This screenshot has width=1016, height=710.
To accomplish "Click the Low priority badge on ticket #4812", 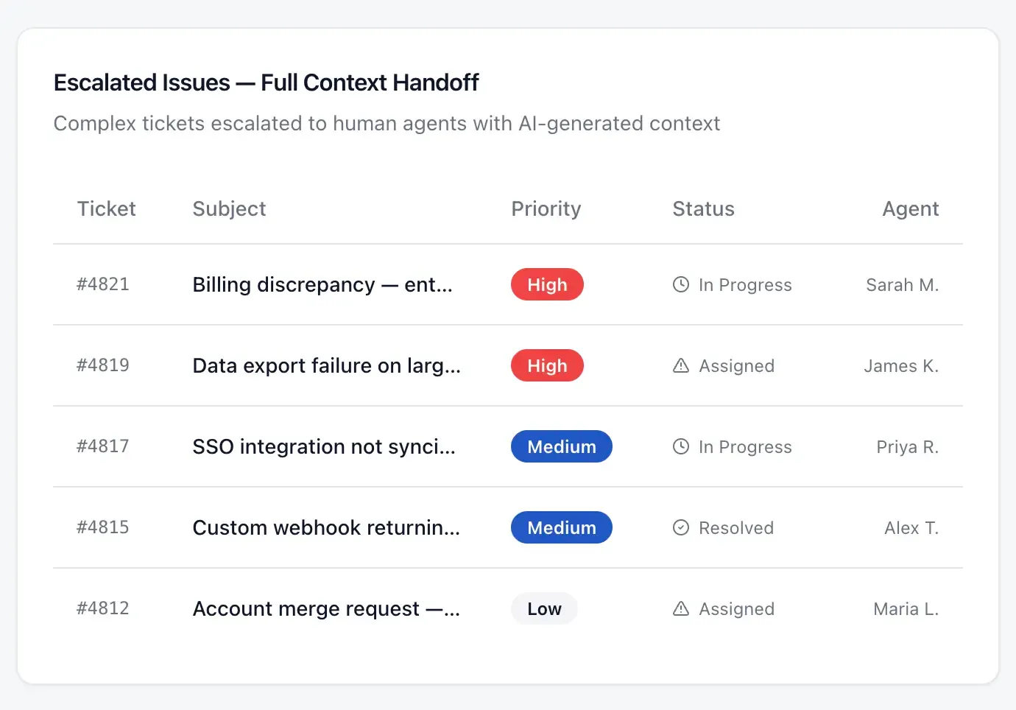I will coord(544,608).
